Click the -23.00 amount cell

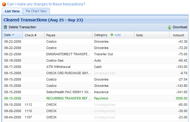(182, 117)
